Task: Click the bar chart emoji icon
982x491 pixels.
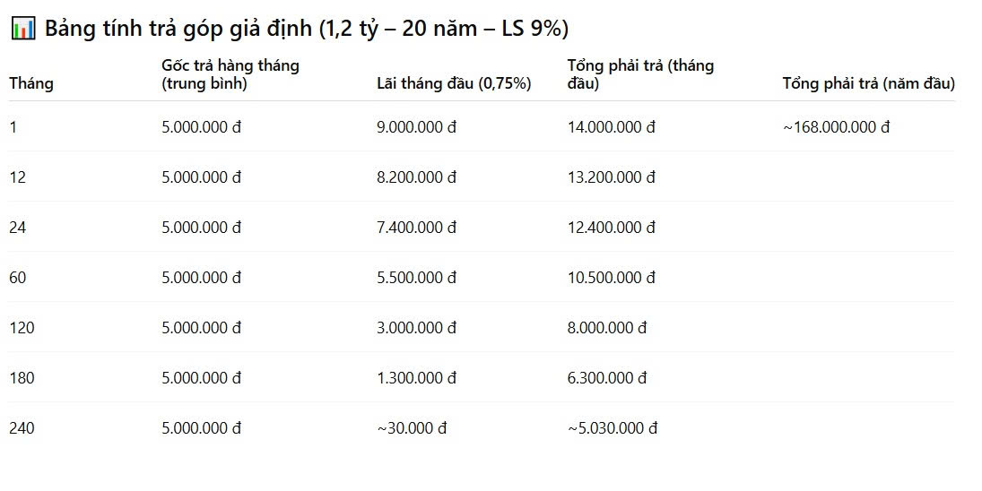Action: 23,28
